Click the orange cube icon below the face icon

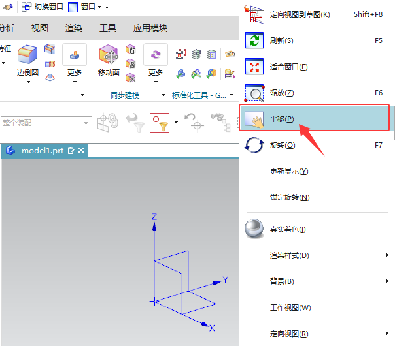pyautogui.click(x=50, y=64)
